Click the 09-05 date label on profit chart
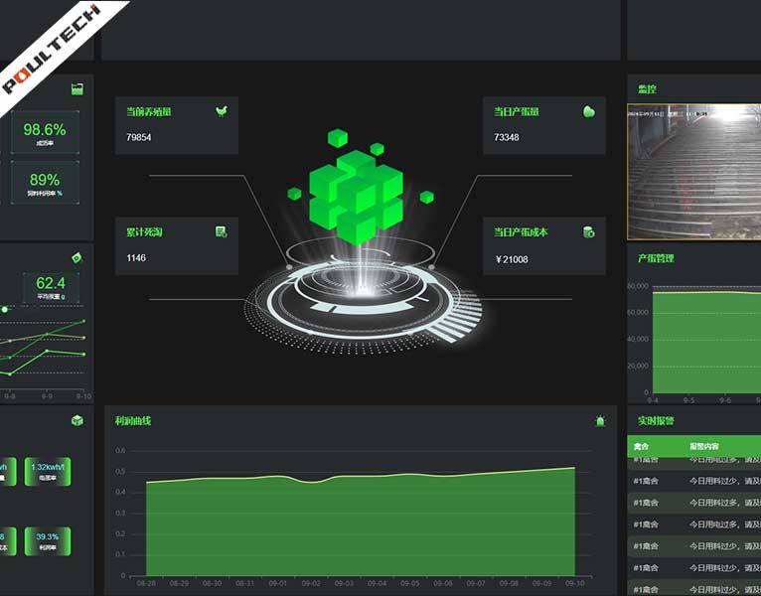 (409, 583)
